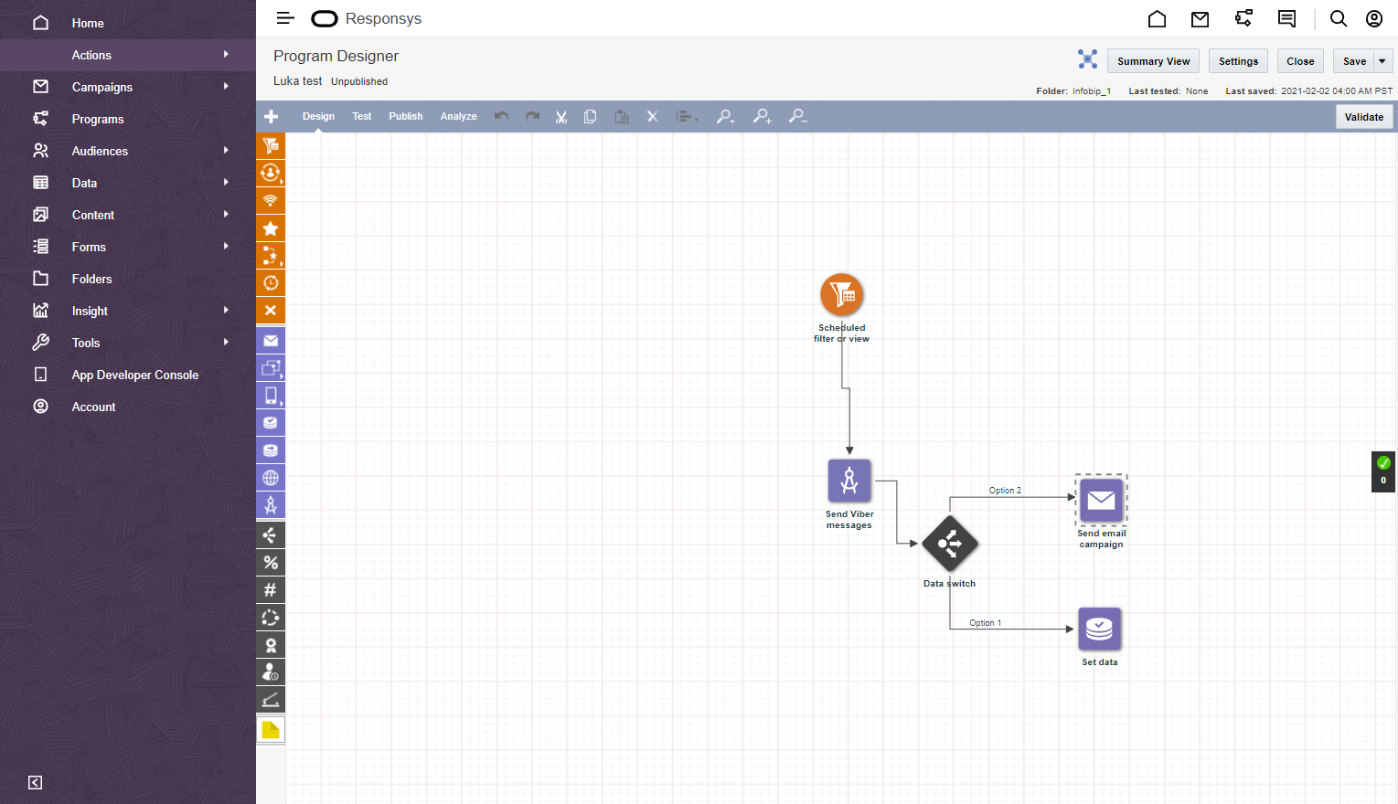The width and height of the screenshot is (1398, 804).
Task: Click the Send Viber messages node
Action: [x=849, y=481]
